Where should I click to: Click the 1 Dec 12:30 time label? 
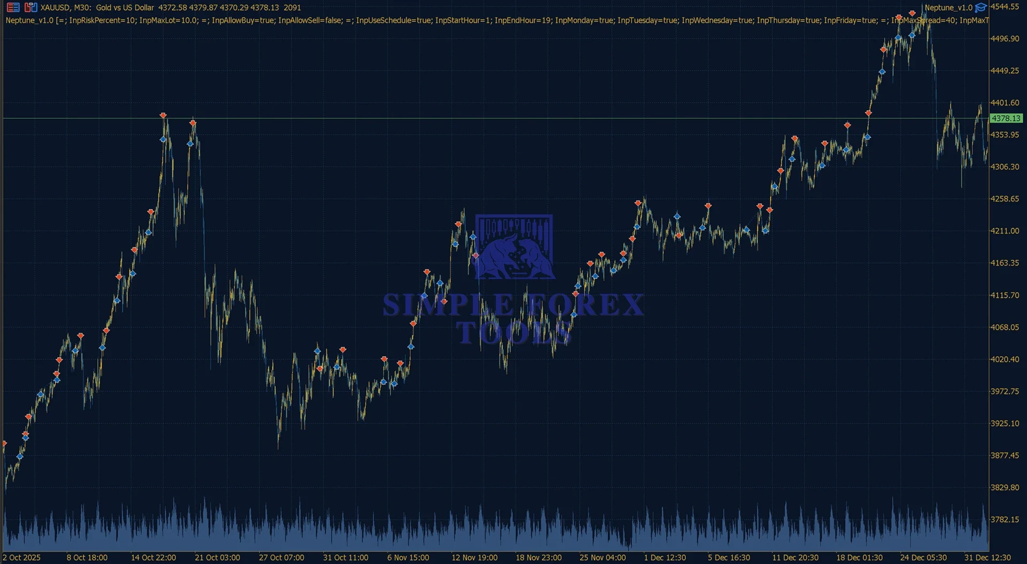[x=665, y=558]
